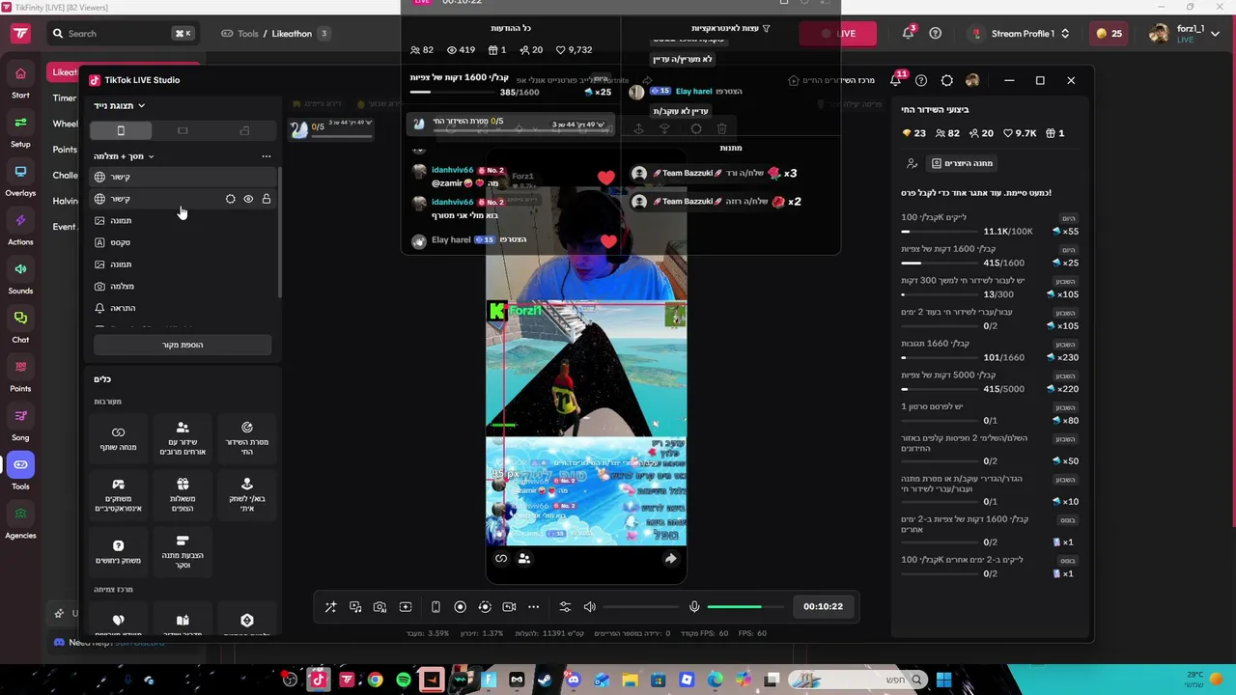Open Sounds in the TikFinity sidebar
The height and width of the screenshot is (695, 1236).
pyautogui.click(x=20, y=277)
